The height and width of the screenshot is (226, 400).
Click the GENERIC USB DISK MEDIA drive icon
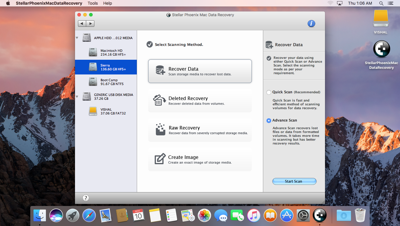[87, 97]
